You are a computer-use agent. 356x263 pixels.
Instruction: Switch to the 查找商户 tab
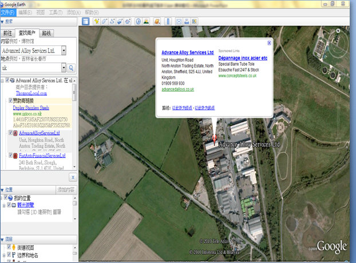27,33
